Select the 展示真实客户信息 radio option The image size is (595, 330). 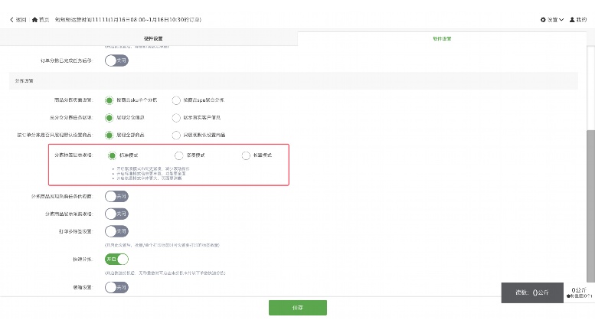(176, 118)
